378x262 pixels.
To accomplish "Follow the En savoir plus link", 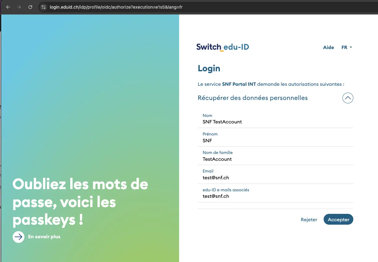I will (44, 237).
